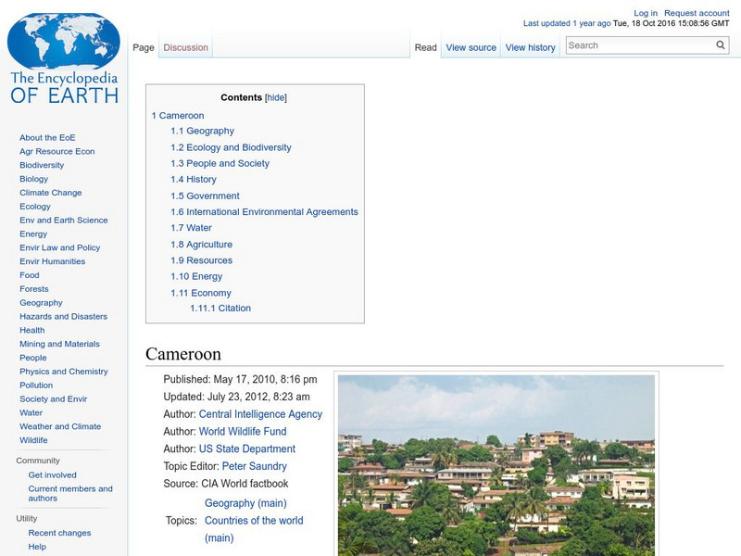The height and width of the screenshot is (556, 741).
Task: Click the search magnifier icon
Action: [720, 44]
